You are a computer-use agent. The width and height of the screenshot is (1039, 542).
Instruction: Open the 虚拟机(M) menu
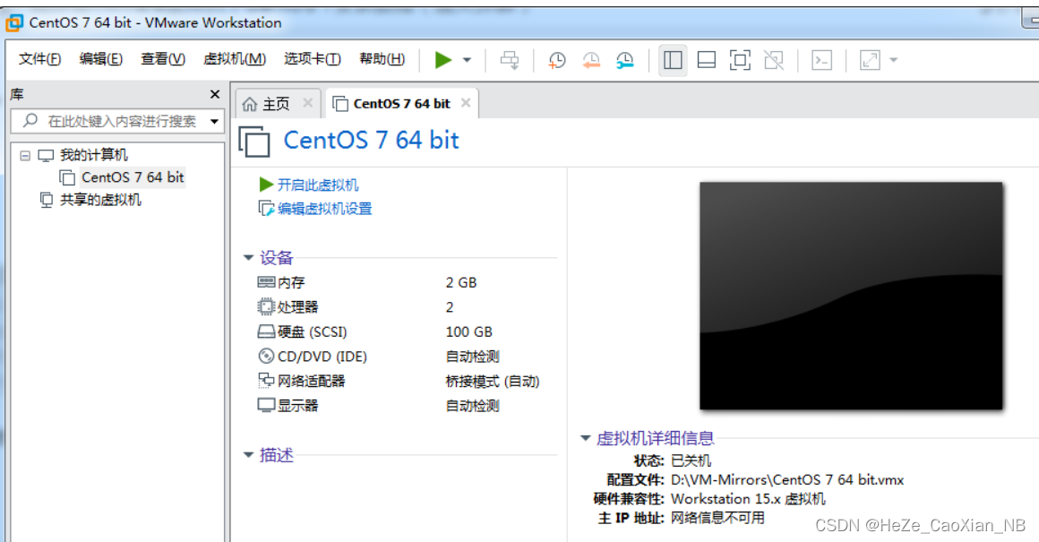(x=235, y=59)
